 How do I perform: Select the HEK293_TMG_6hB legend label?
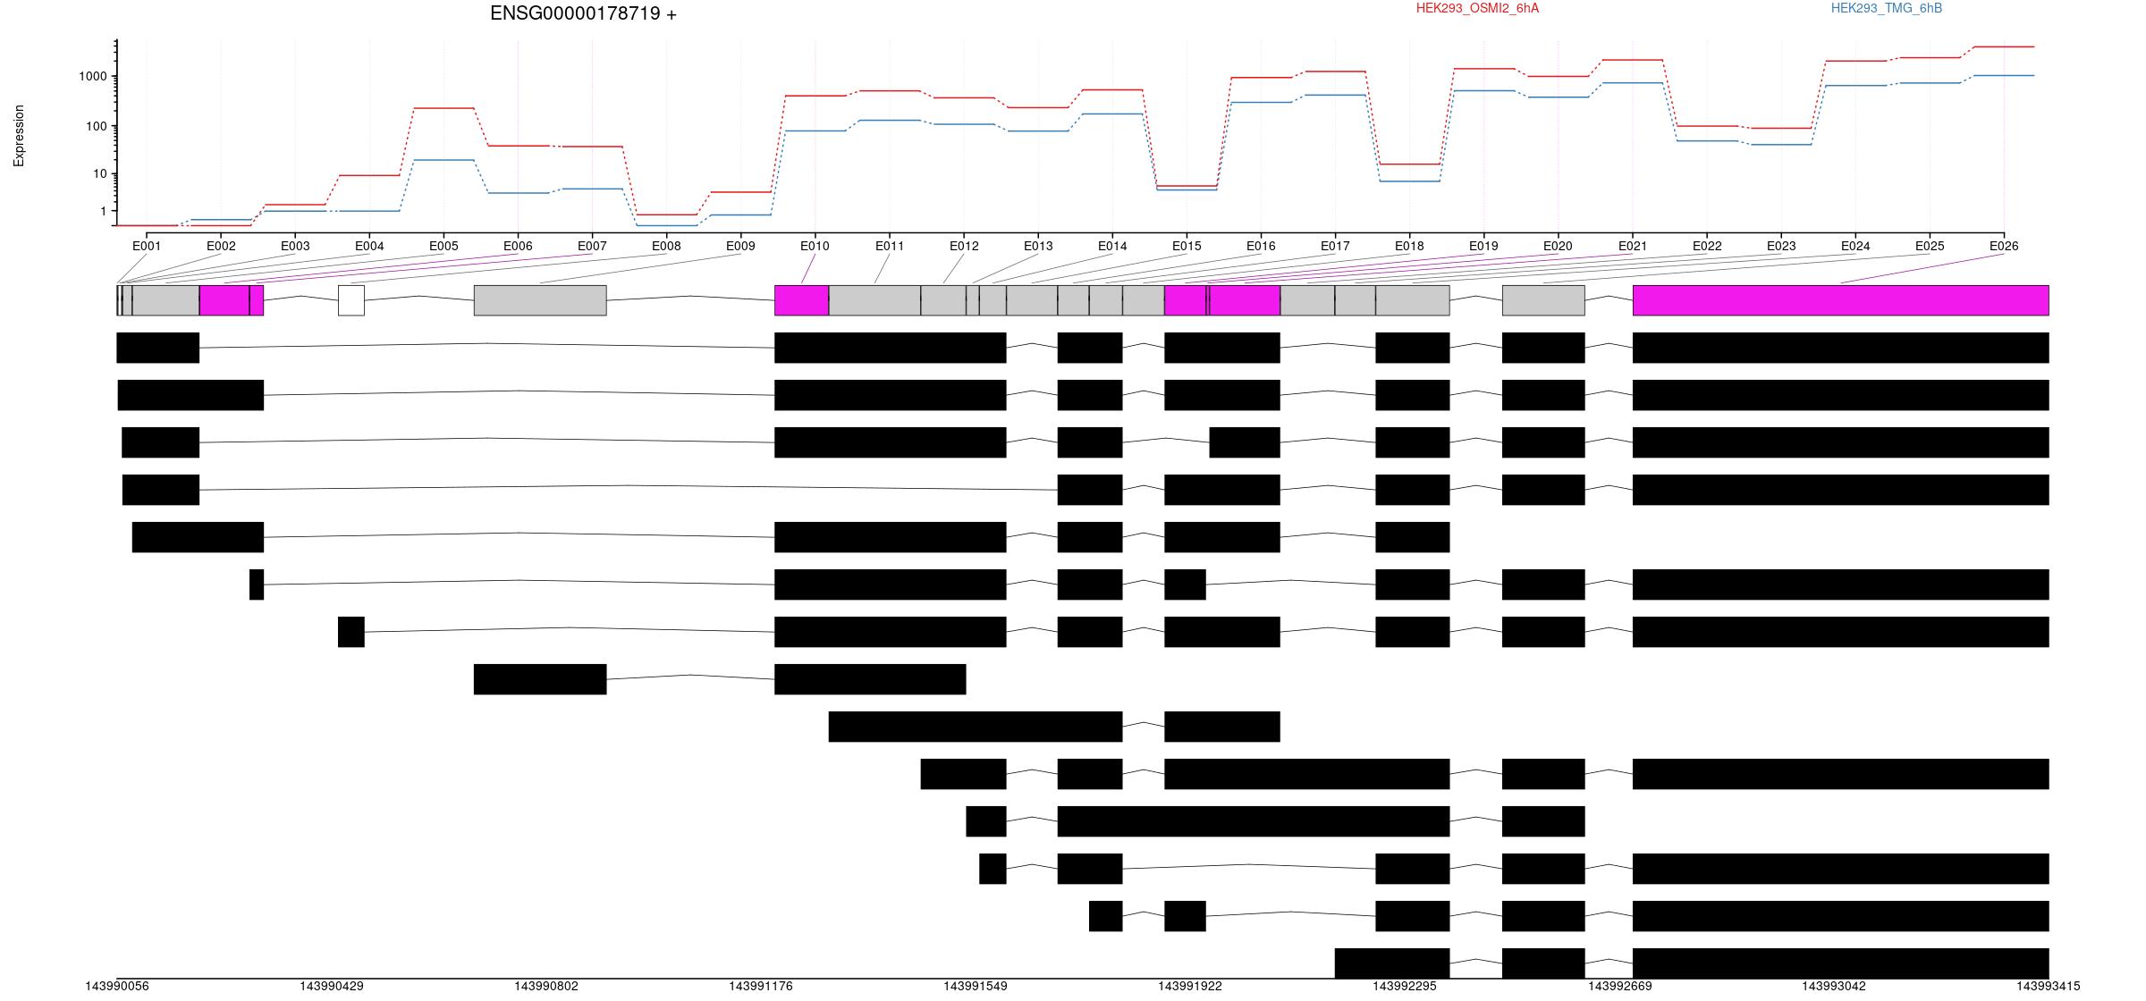coord(1886,8)
